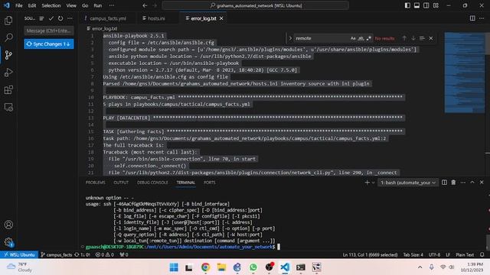Open the View menu
The height and width of the screenshot is (275, 490).
(71, 5)
